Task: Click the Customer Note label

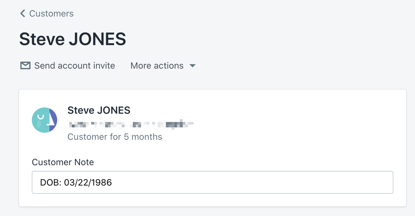Action: click(x=63, y=162)
